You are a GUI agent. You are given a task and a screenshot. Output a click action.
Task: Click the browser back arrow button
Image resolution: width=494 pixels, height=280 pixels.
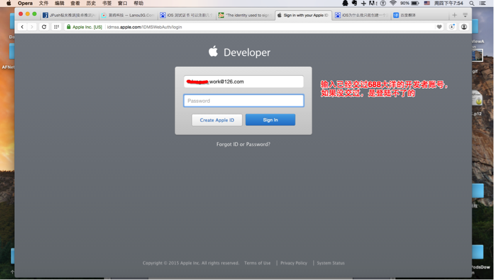tap(22, 27)
